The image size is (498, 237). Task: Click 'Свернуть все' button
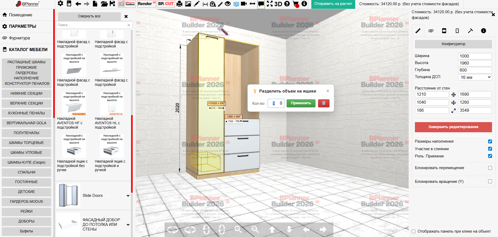pos(89,16)
